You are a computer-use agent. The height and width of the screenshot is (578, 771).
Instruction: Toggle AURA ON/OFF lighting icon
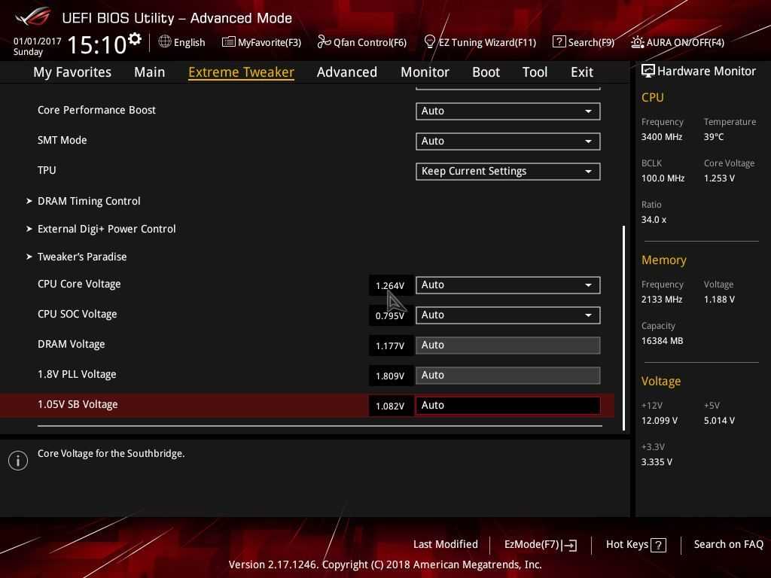638,42
